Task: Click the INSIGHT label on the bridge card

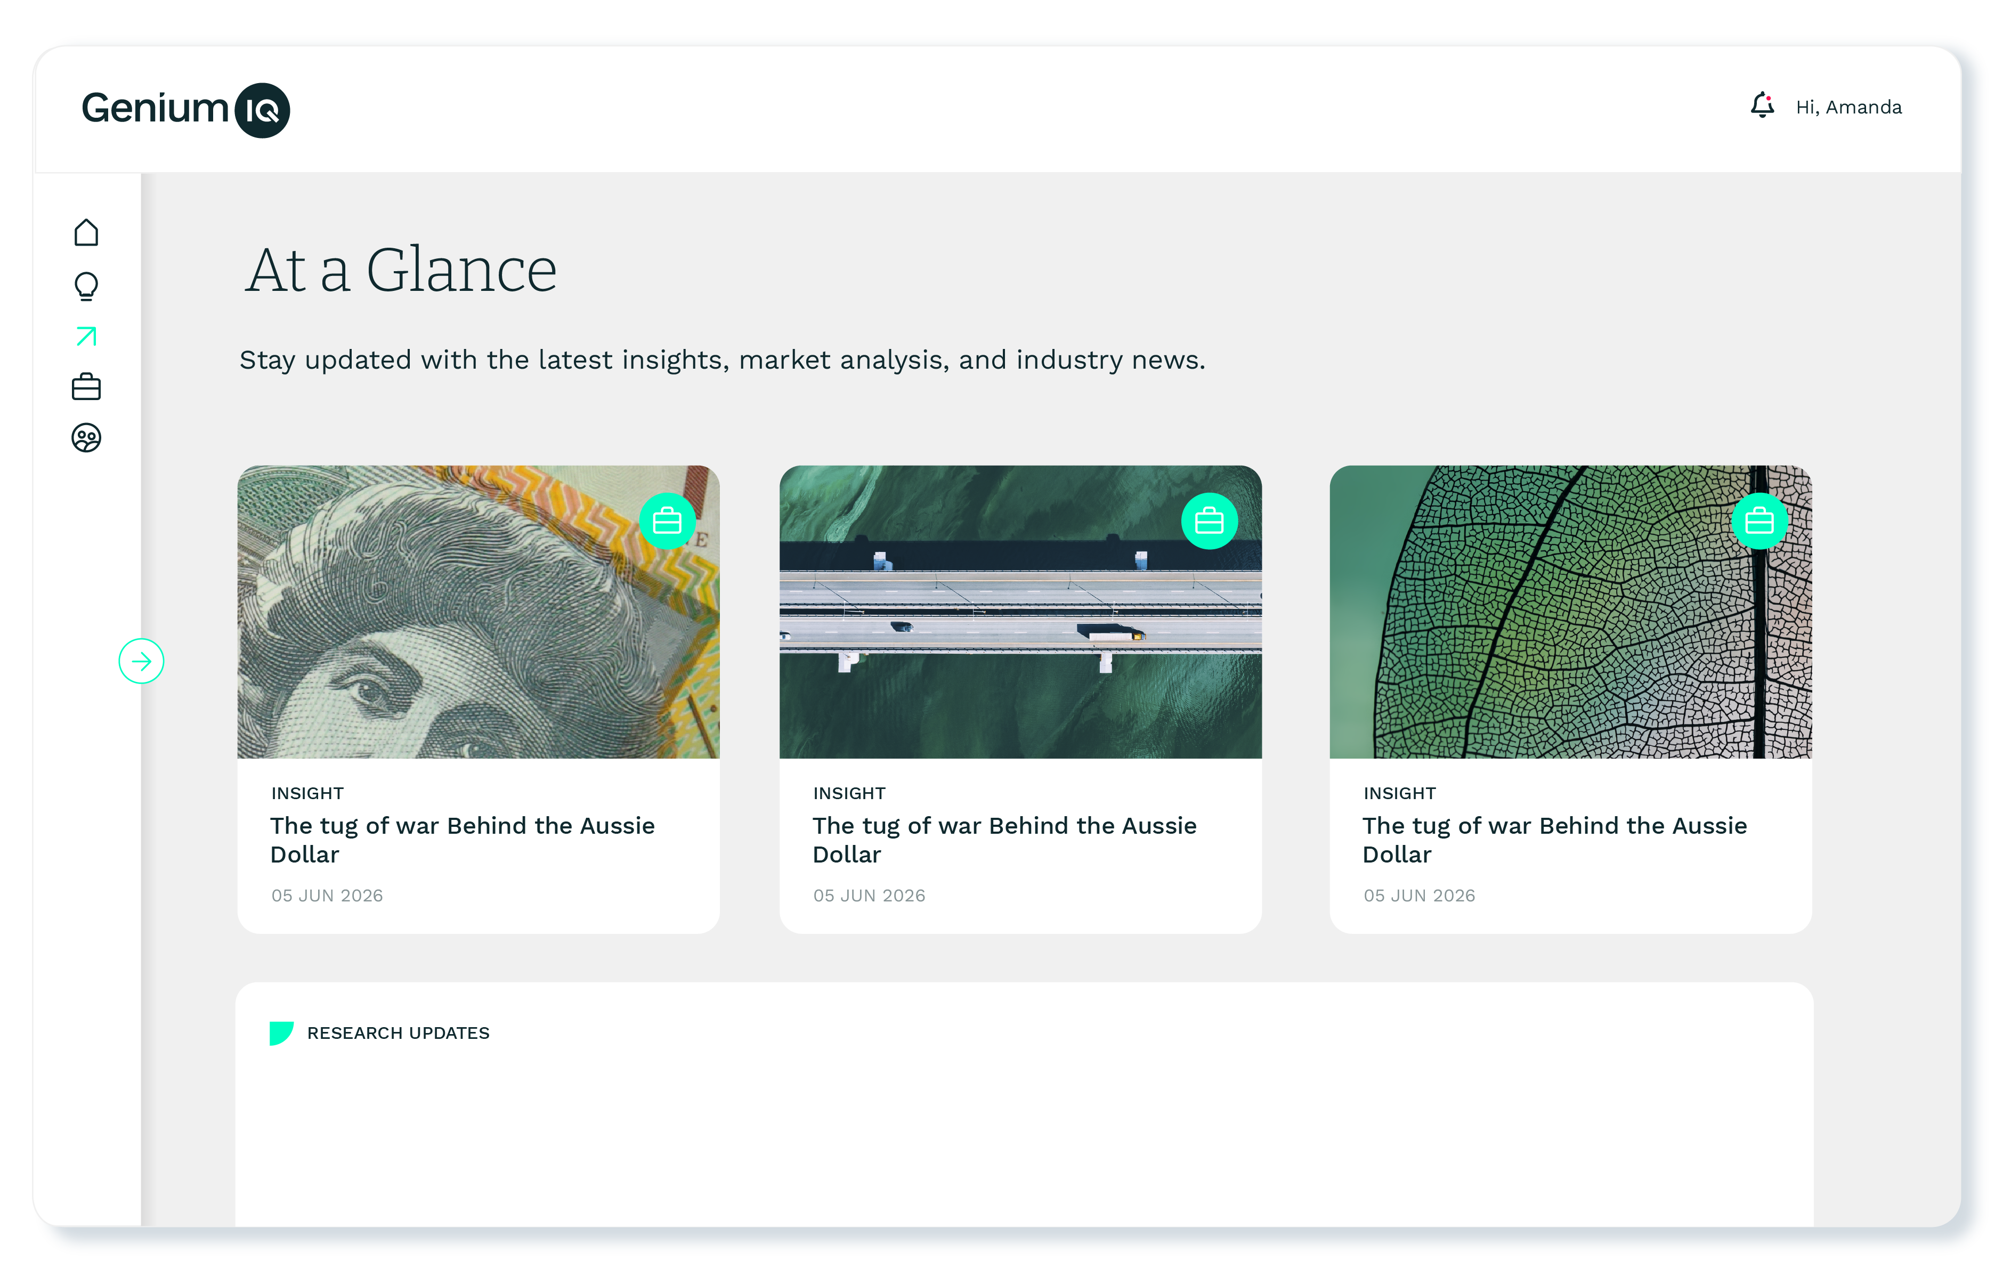Action: [x=849, y=793]
